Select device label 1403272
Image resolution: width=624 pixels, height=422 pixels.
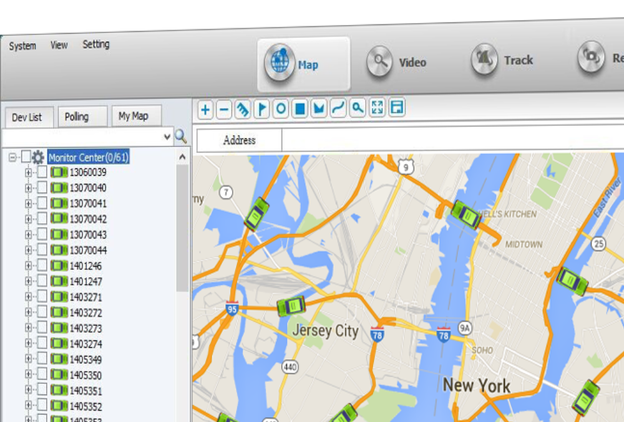(x=85, y=313)
